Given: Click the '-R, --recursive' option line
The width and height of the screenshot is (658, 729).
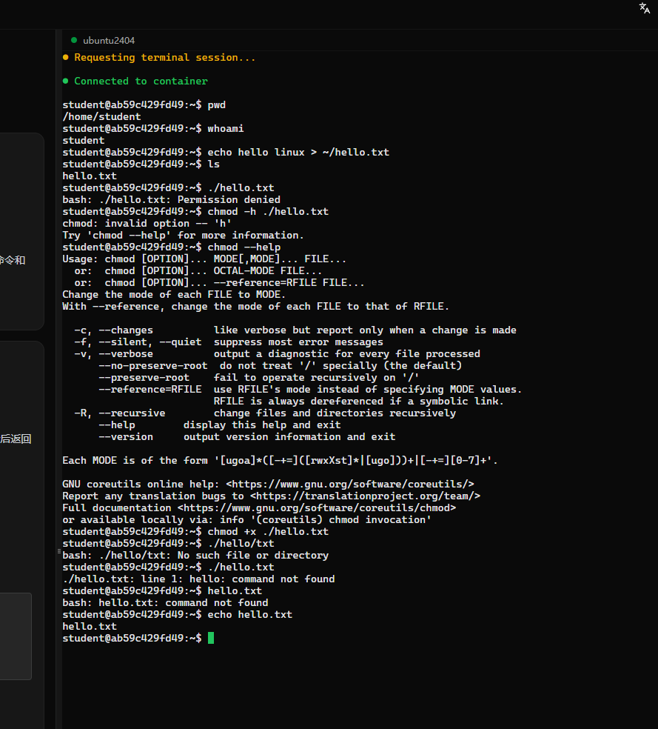Looking at the screenshot, I should click(x=265, y=413).
